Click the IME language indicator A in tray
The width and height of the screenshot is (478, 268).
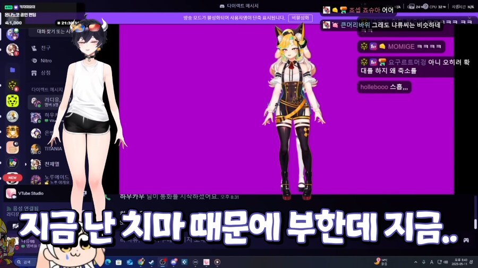click(431, 262)
